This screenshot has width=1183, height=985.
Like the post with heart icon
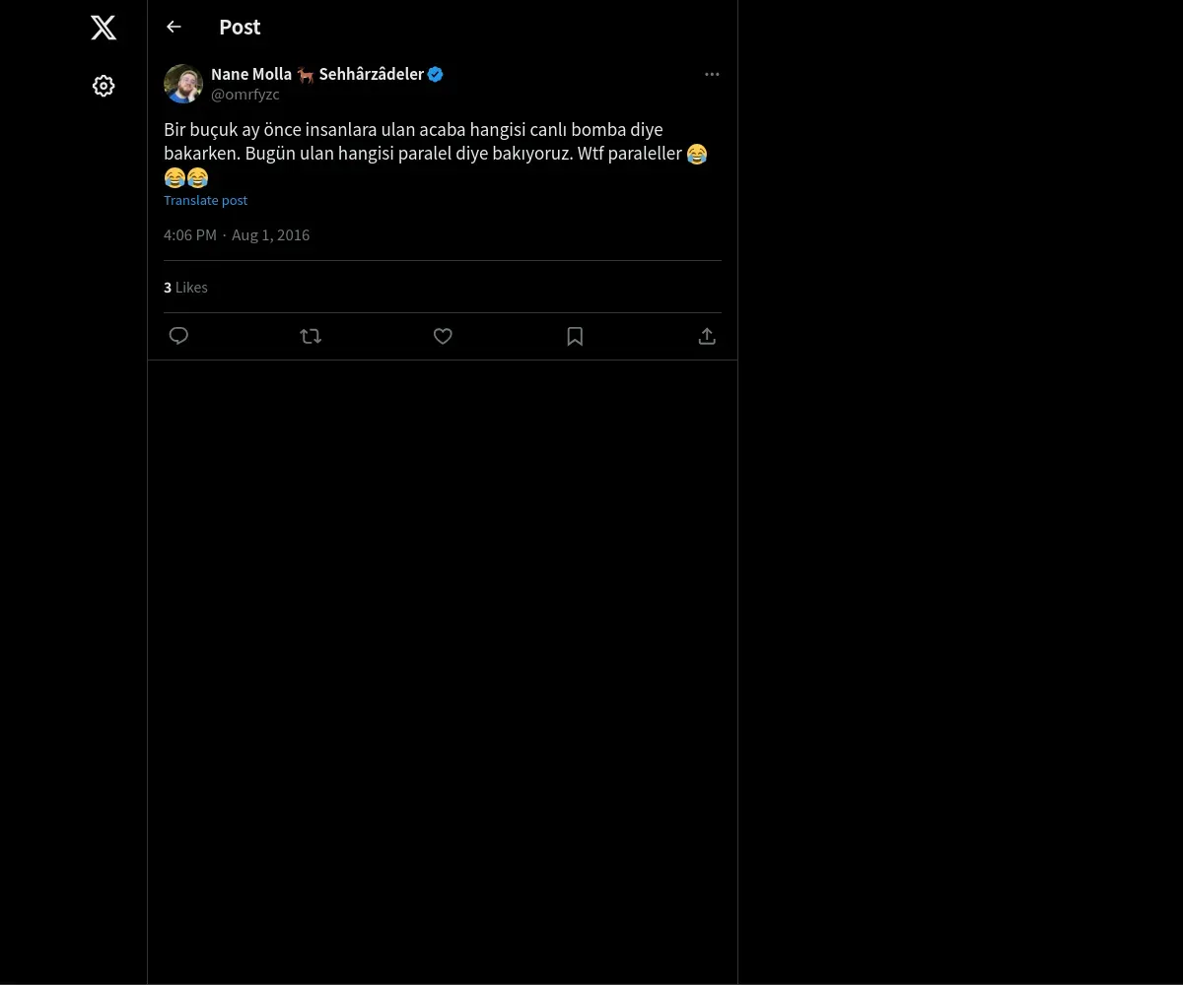click(x=443, y=336)
